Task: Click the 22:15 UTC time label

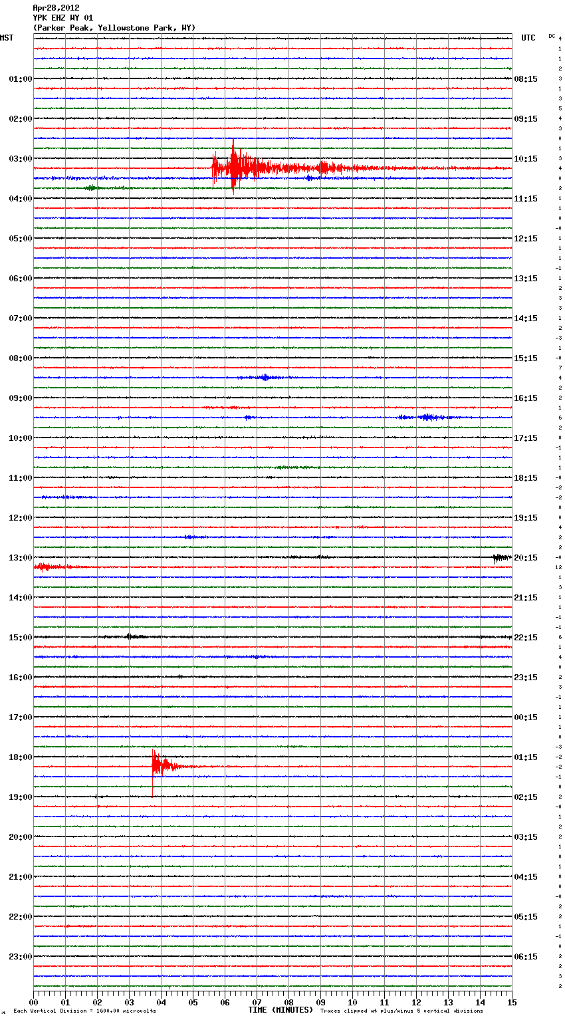Action: point(526,638)
